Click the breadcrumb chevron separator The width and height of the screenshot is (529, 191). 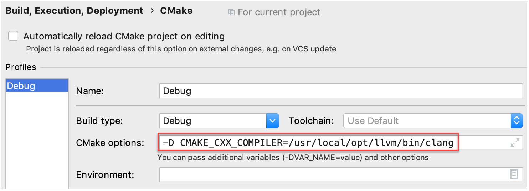(x=152, y=11)
